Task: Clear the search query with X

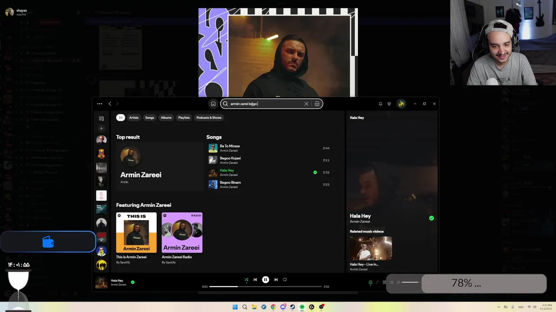Action: click(x=306, y=104)
